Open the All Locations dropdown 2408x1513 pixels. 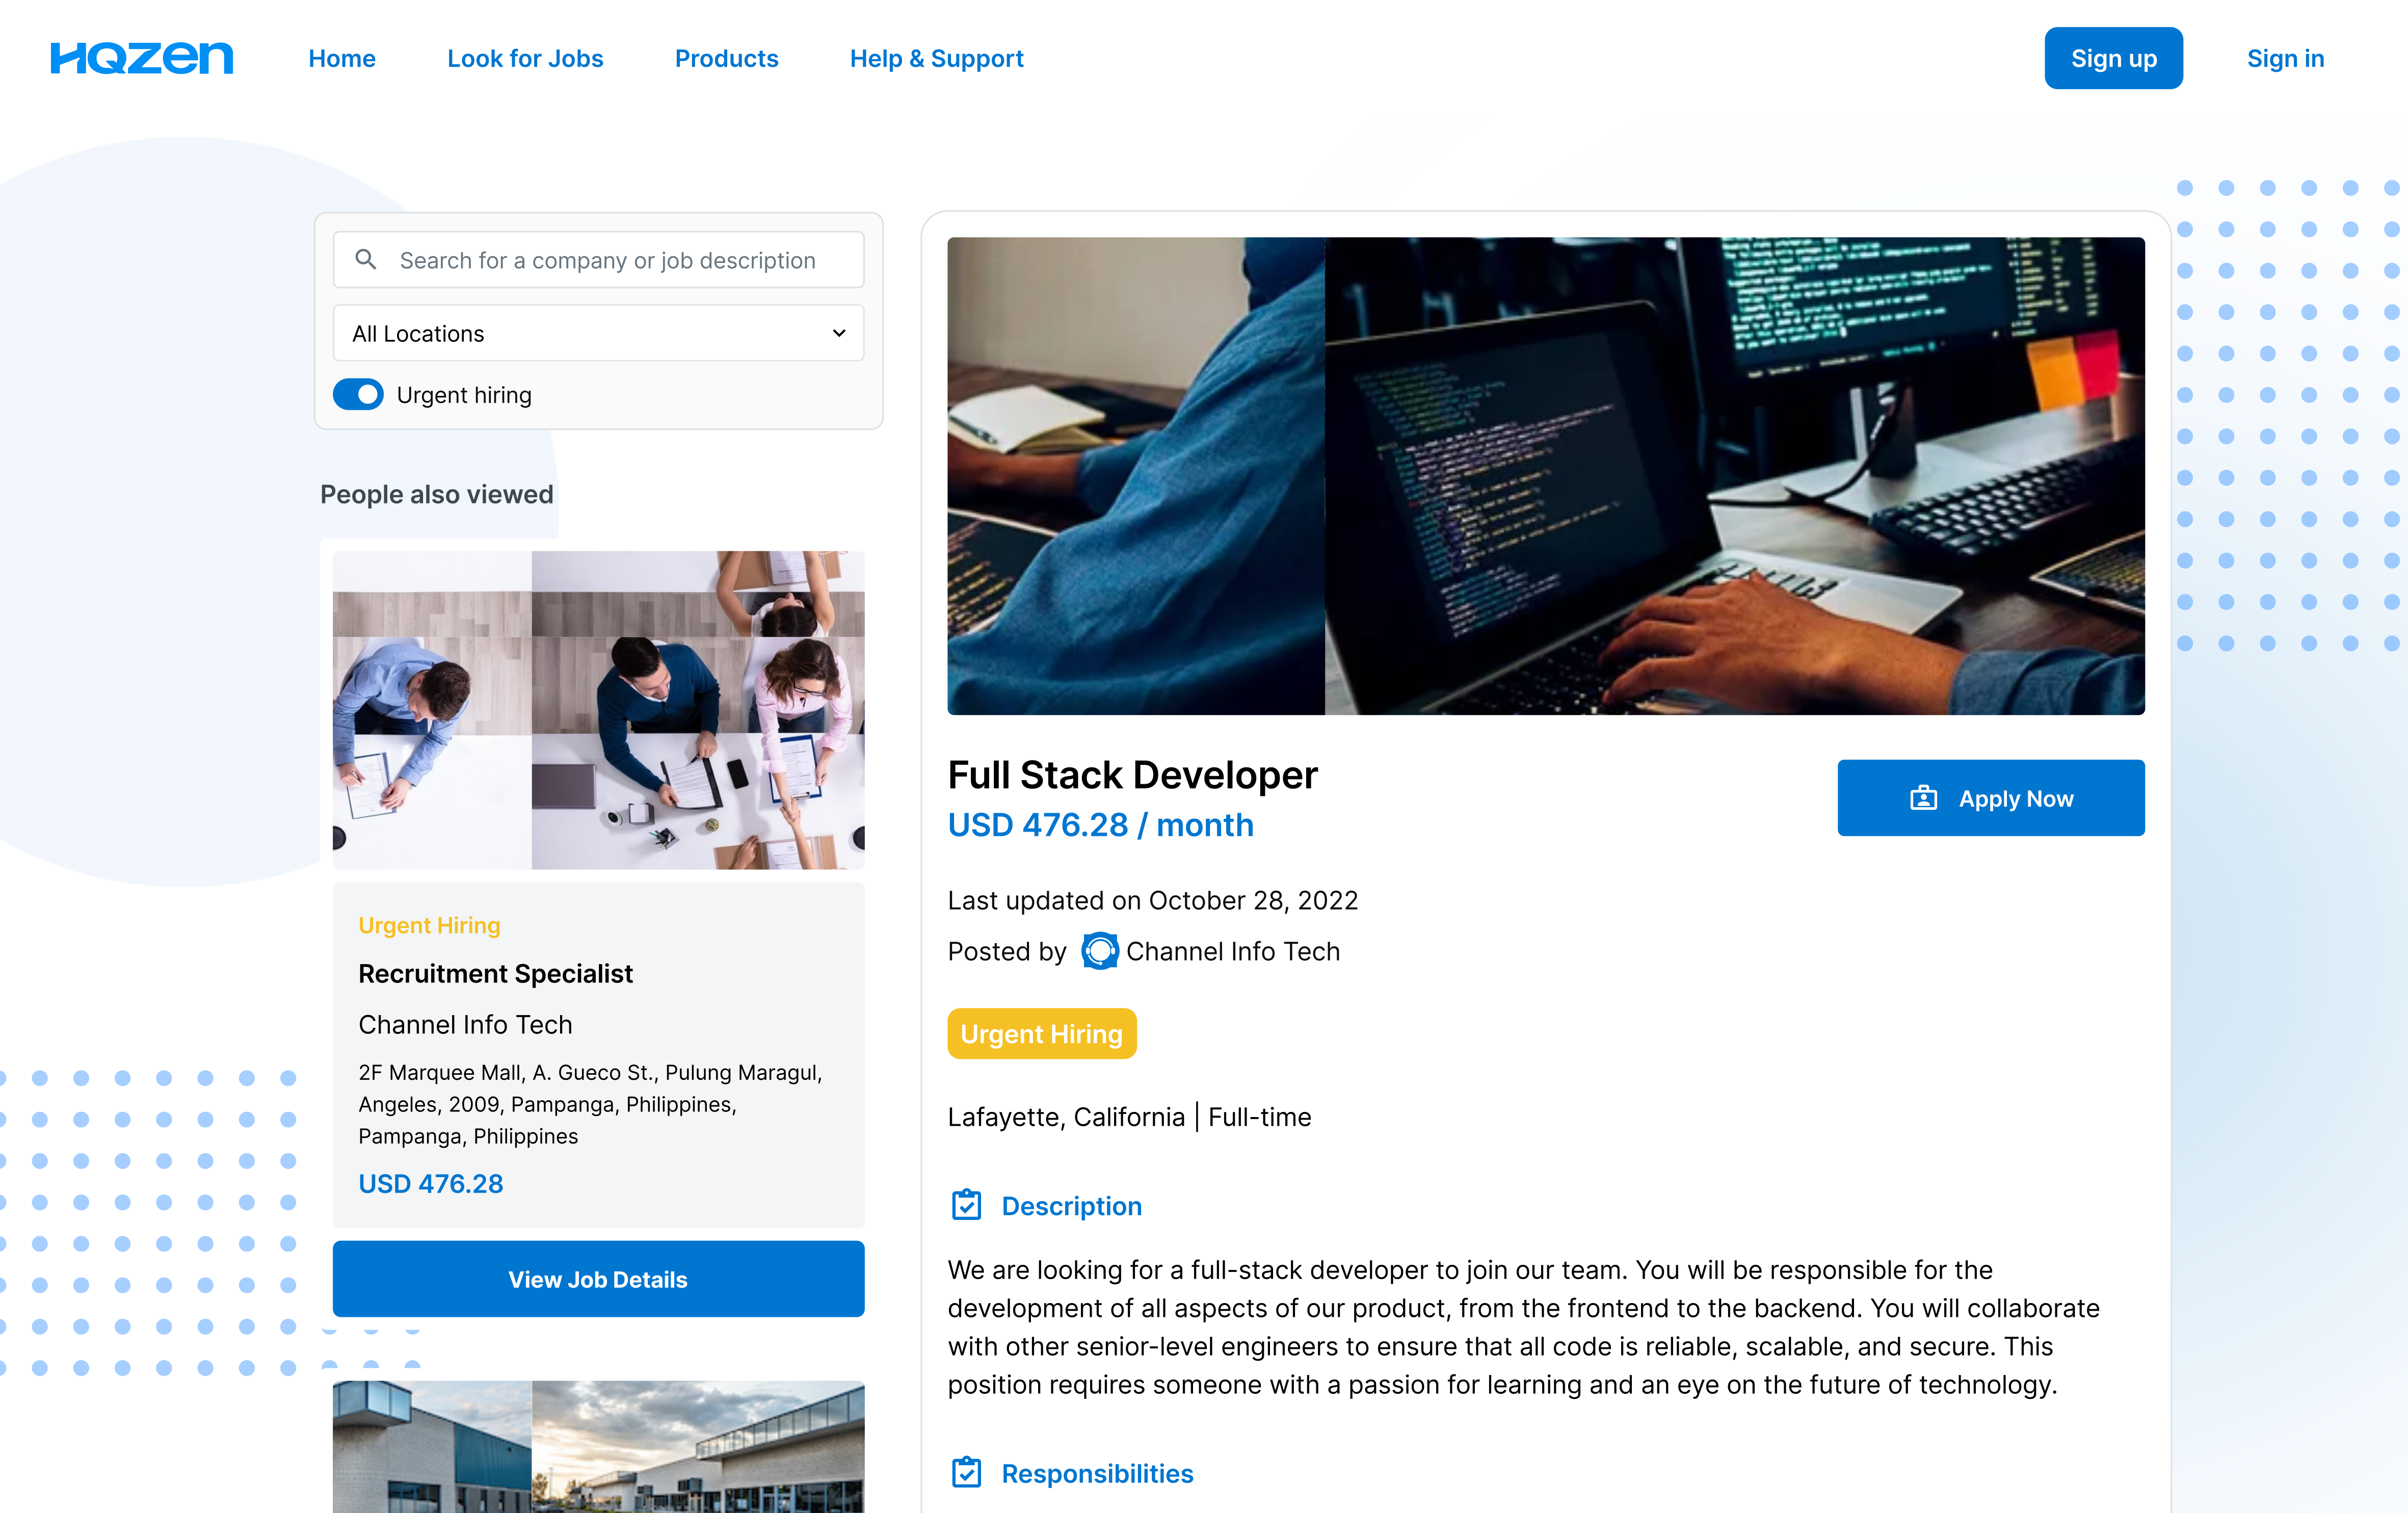[x=598, y=333]
